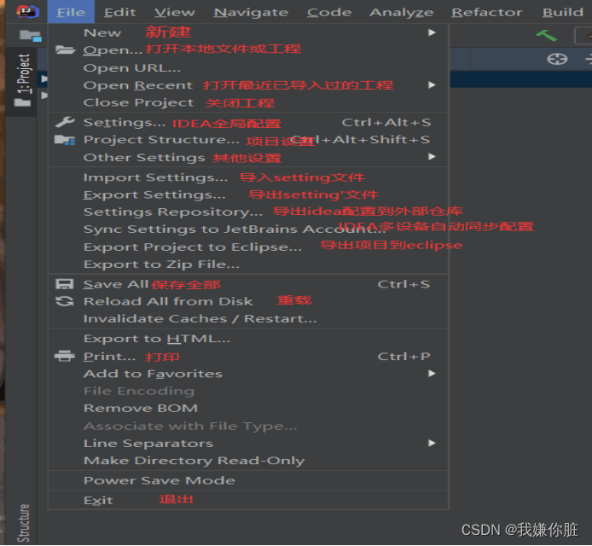Viewport: 592px width, 546px height.
Task: Click the IntelliJ IDEA logo icon
Action: (27, 11)
